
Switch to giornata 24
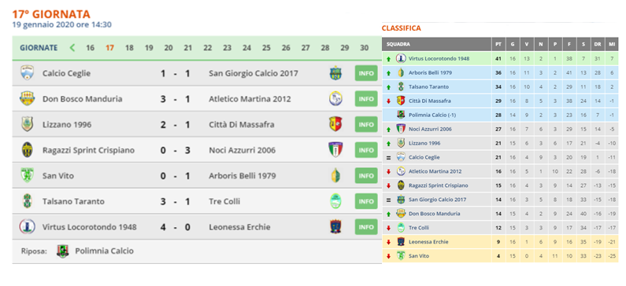point(246,48)
